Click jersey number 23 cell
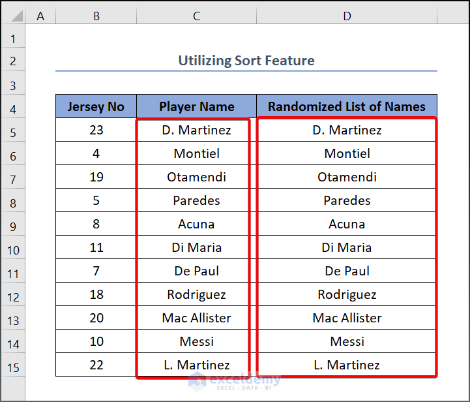This screenshot has width=470, height=402. coord(96,130)
